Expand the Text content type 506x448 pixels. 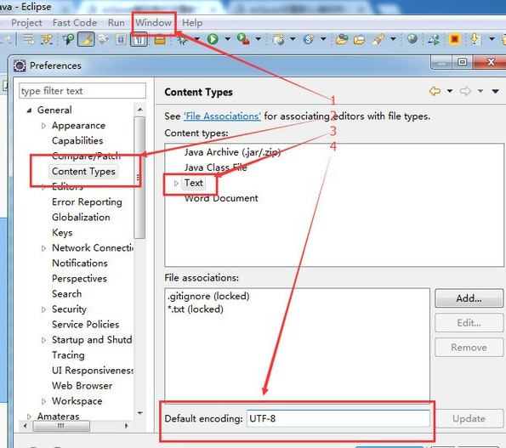[176, 184]
